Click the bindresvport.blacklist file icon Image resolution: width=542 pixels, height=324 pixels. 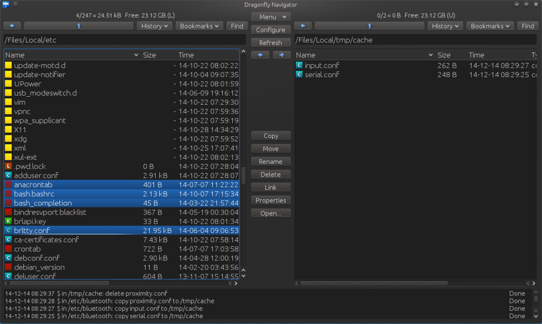point(8,212)
